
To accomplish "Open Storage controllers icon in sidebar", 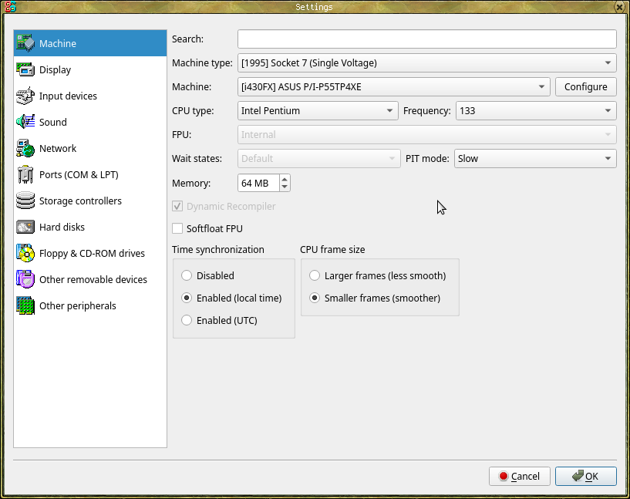I will (x=25, y=201).
